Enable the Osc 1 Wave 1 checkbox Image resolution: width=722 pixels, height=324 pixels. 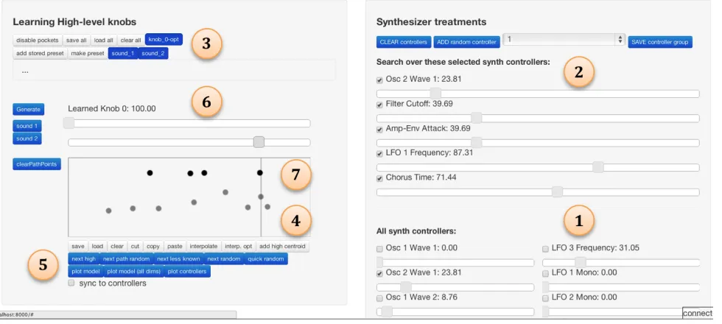click(380, 249)
